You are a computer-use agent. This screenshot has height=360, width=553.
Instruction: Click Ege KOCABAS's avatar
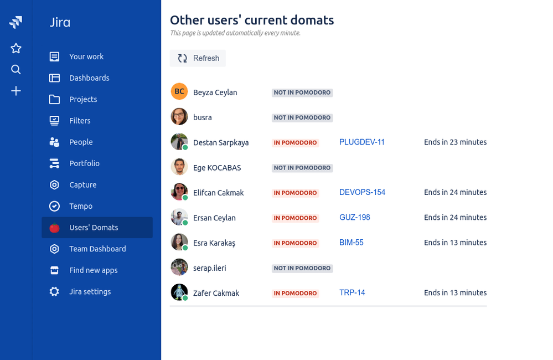[x=179, y=167]
